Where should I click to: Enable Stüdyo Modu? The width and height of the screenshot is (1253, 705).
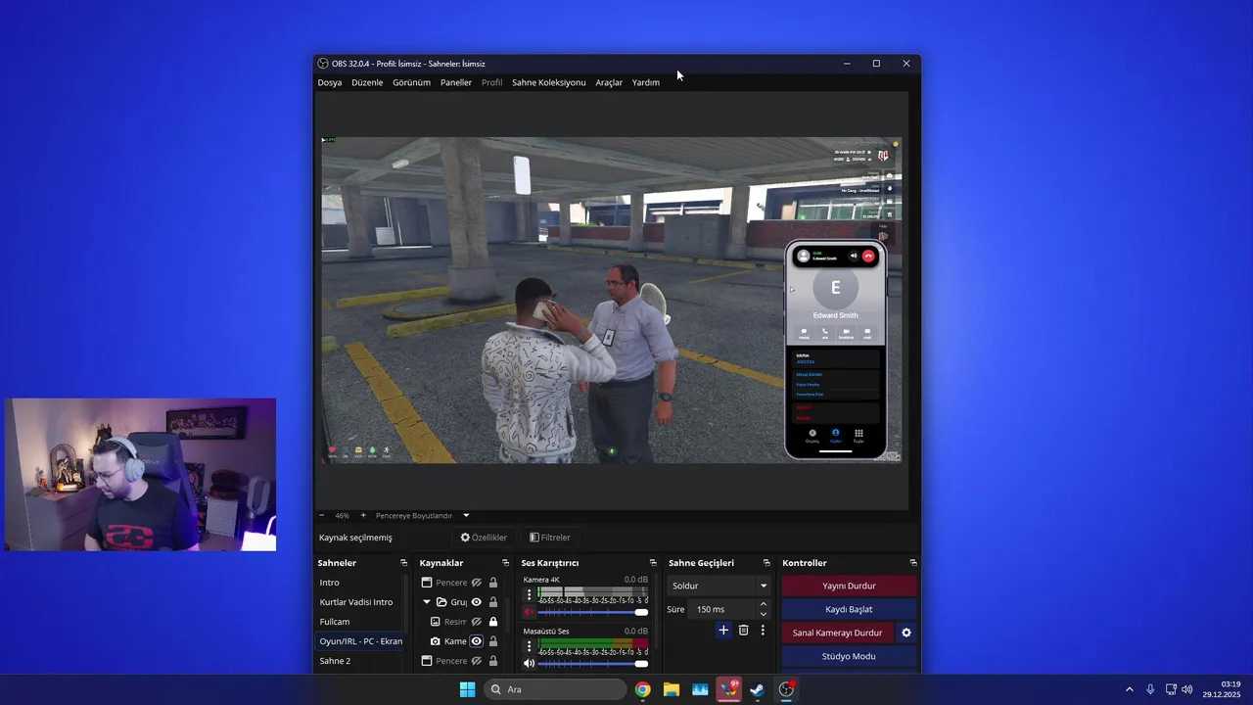(849, 656)
